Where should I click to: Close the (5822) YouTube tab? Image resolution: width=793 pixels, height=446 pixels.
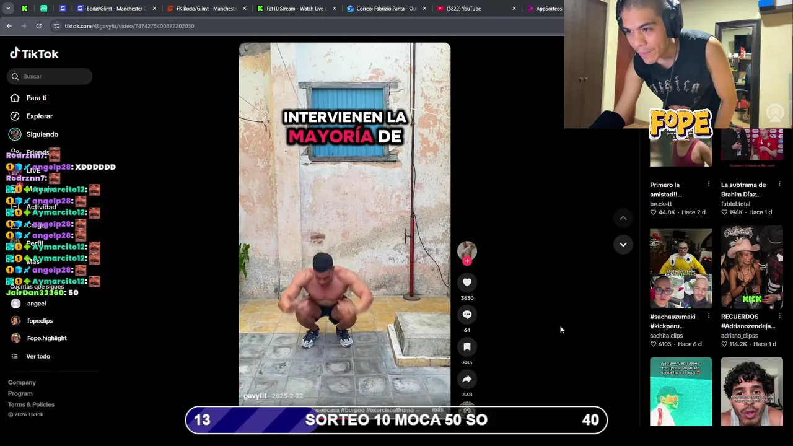[x=514, y=9]
